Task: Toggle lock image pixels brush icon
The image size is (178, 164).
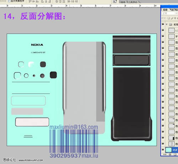Action: click(172, 18)
